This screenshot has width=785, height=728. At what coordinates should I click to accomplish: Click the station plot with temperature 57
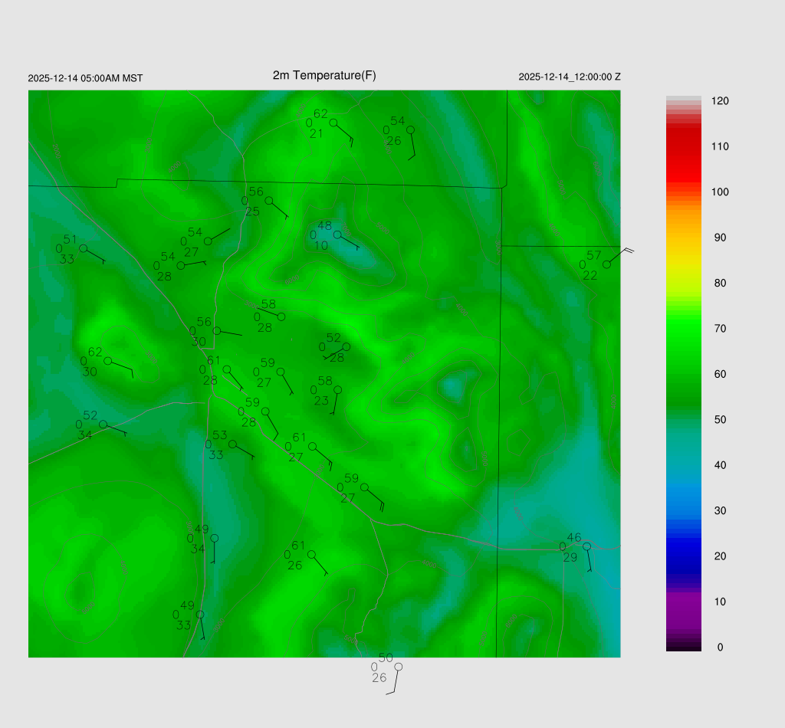pyautogui.click(x=606, y=264)
